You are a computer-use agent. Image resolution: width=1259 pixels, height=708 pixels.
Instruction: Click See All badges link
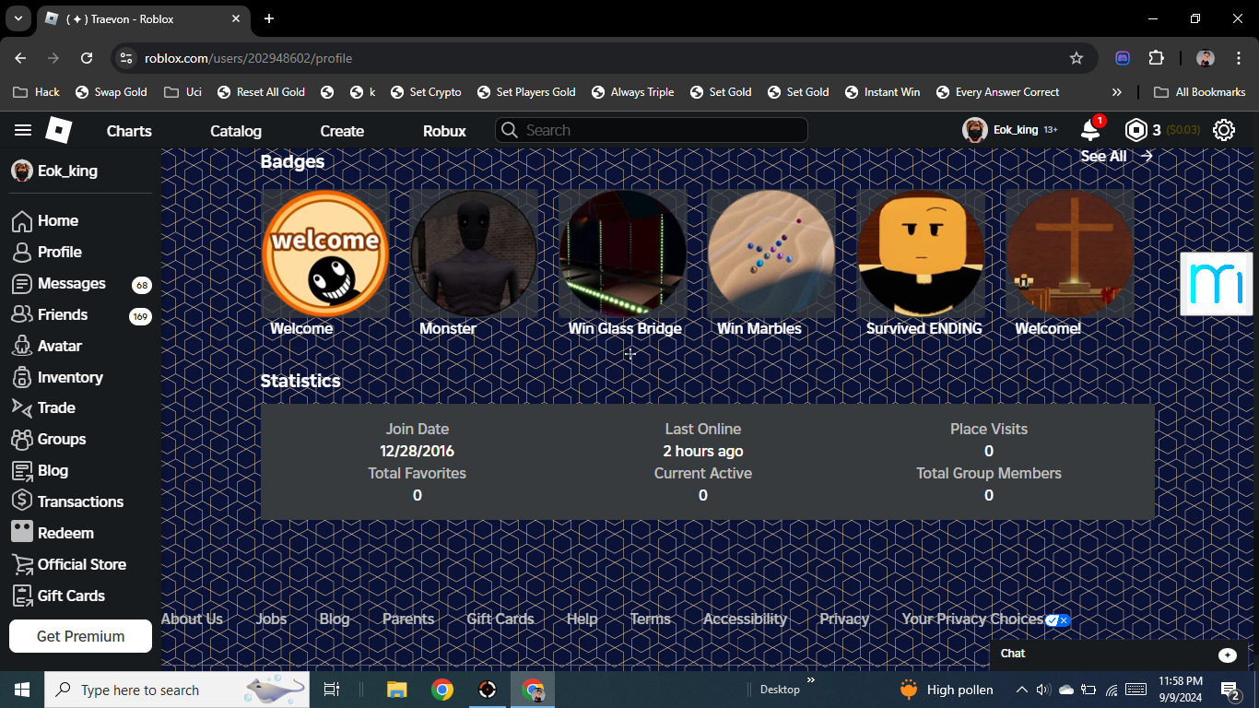click(1116, 156)
